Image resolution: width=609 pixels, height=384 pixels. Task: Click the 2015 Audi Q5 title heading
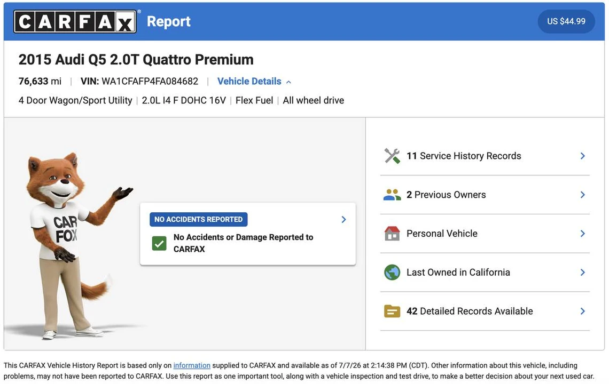[136, 59]
